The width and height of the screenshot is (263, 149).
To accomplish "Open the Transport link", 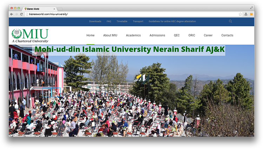I will (138, 21).
